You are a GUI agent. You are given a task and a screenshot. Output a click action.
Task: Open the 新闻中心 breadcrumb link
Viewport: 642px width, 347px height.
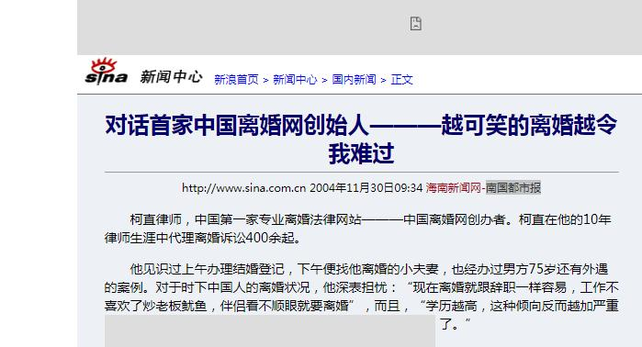click(295, 79)
